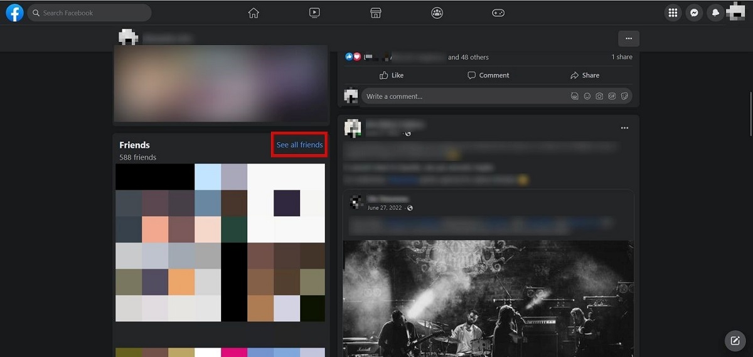Click the 1 share count
The height and width of the screenshot is (357, 753).
point(622,57)
